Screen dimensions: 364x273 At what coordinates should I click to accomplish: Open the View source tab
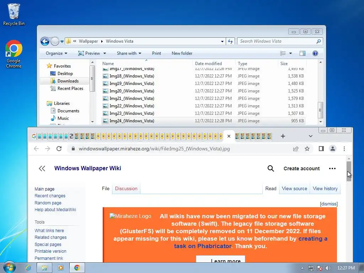click(294, 188)
